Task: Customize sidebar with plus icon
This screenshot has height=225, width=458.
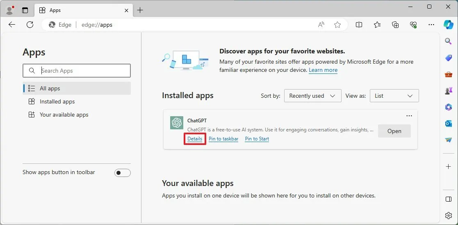Action: point(448,166)
